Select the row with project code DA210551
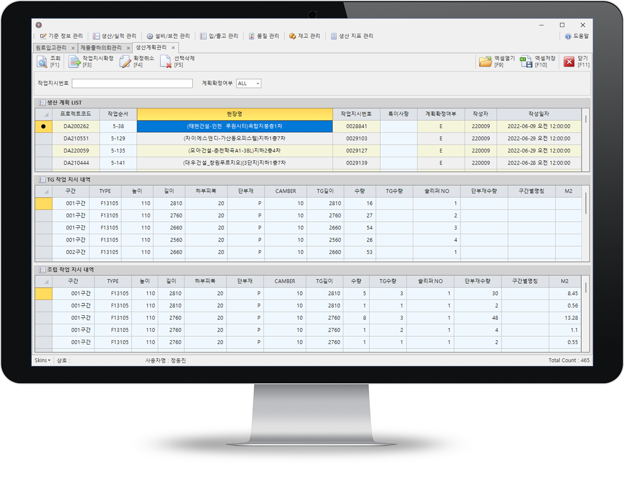 point(76,138)
